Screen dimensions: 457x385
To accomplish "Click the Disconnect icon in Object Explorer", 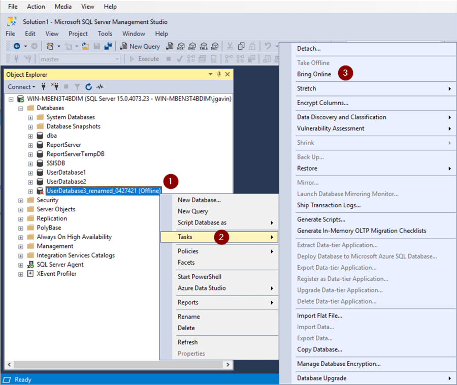I will point(55,87).
